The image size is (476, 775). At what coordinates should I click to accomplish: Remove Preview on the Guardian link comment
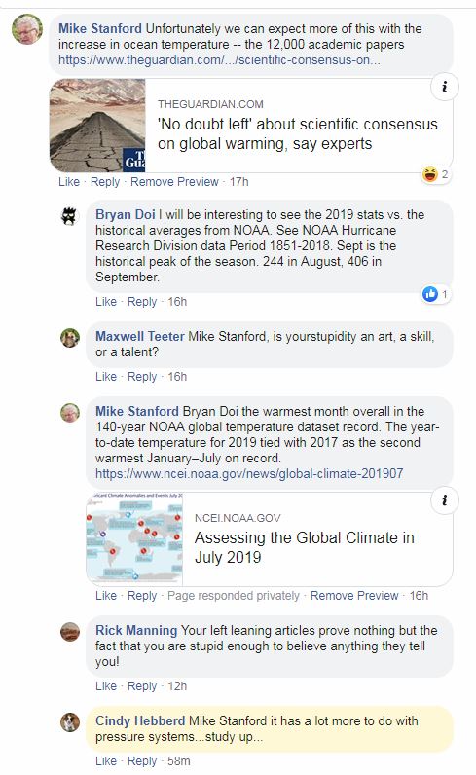[174, 182]
